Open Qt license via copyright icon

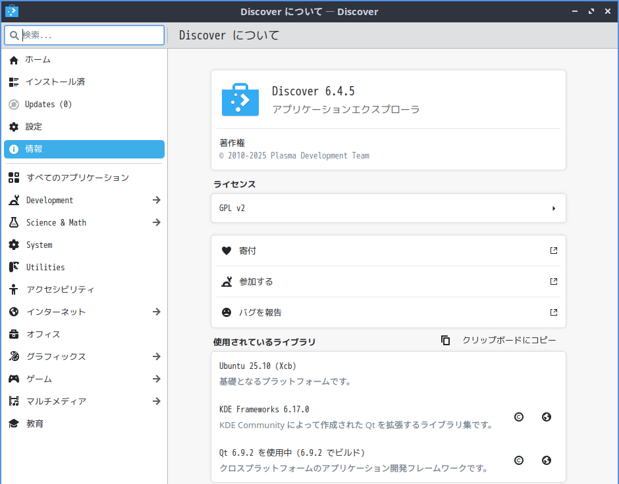point(519,460)
